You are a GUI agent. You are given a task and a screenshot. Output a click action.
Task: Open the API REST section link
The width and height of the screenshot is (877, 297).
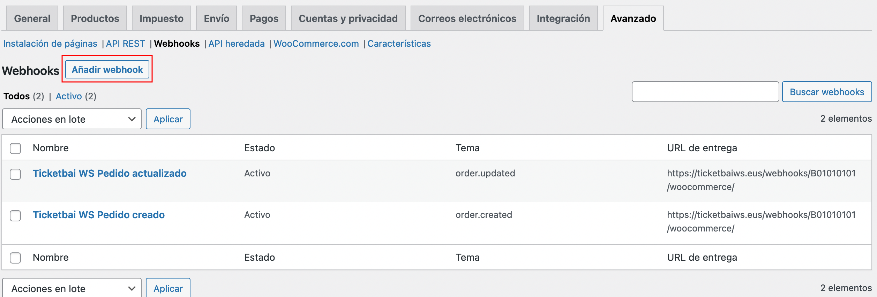point(125,44)
